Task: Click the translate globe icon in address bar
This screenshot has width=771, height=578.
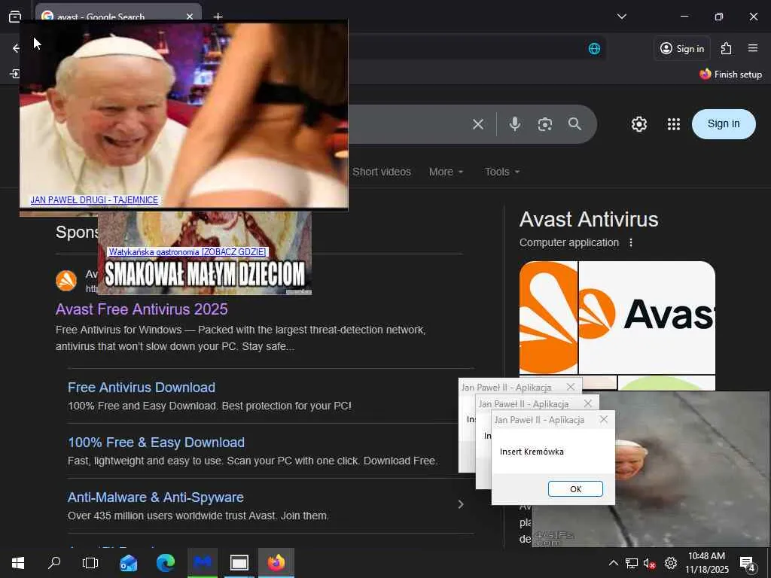Action: (594, 48)
